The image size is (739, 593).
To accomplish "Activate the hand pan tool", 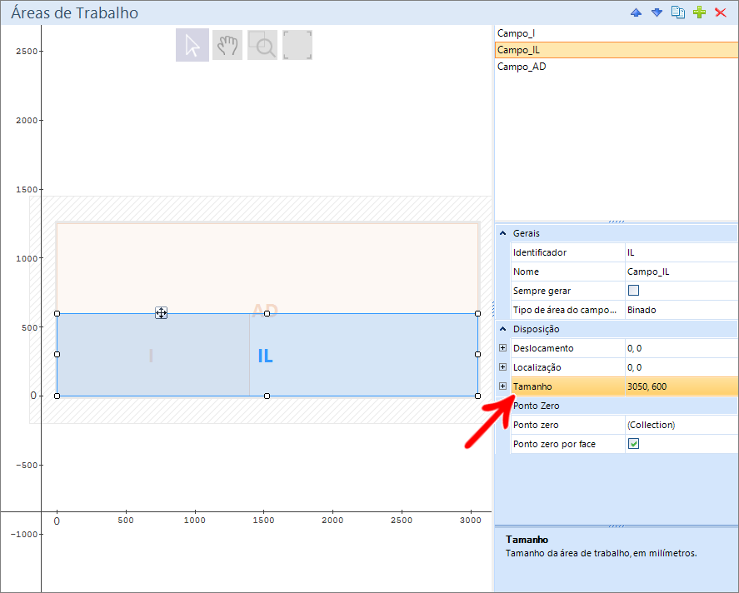I will (x=227, y=45).
